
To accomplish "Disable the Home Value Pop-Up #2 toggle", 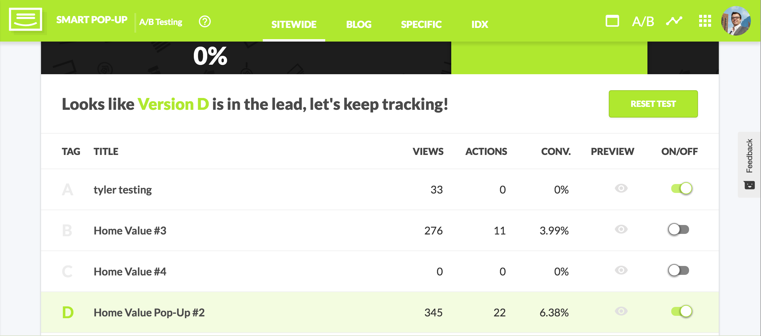I will click(x=681, y=311).
